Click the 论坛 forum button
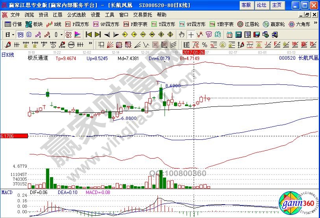This screenshot has width=320, height=218. click(261, 5)
